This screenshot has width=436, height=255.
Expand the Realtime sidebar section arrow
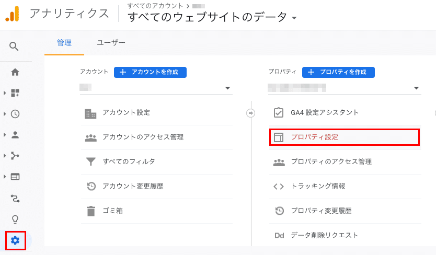(x=5, y=114)
